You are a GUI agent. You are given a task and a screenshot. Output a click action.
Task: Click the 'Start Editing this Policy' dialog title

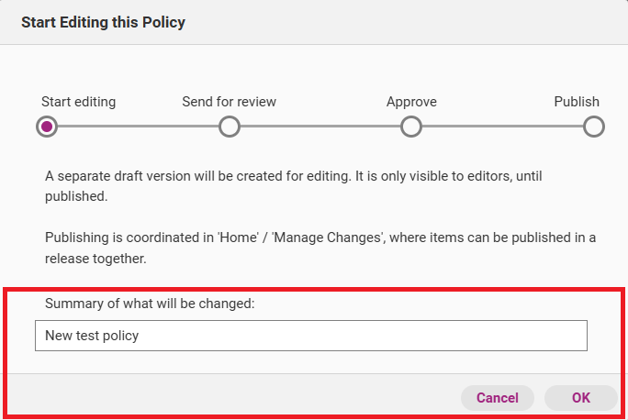(x=103, y=22)
